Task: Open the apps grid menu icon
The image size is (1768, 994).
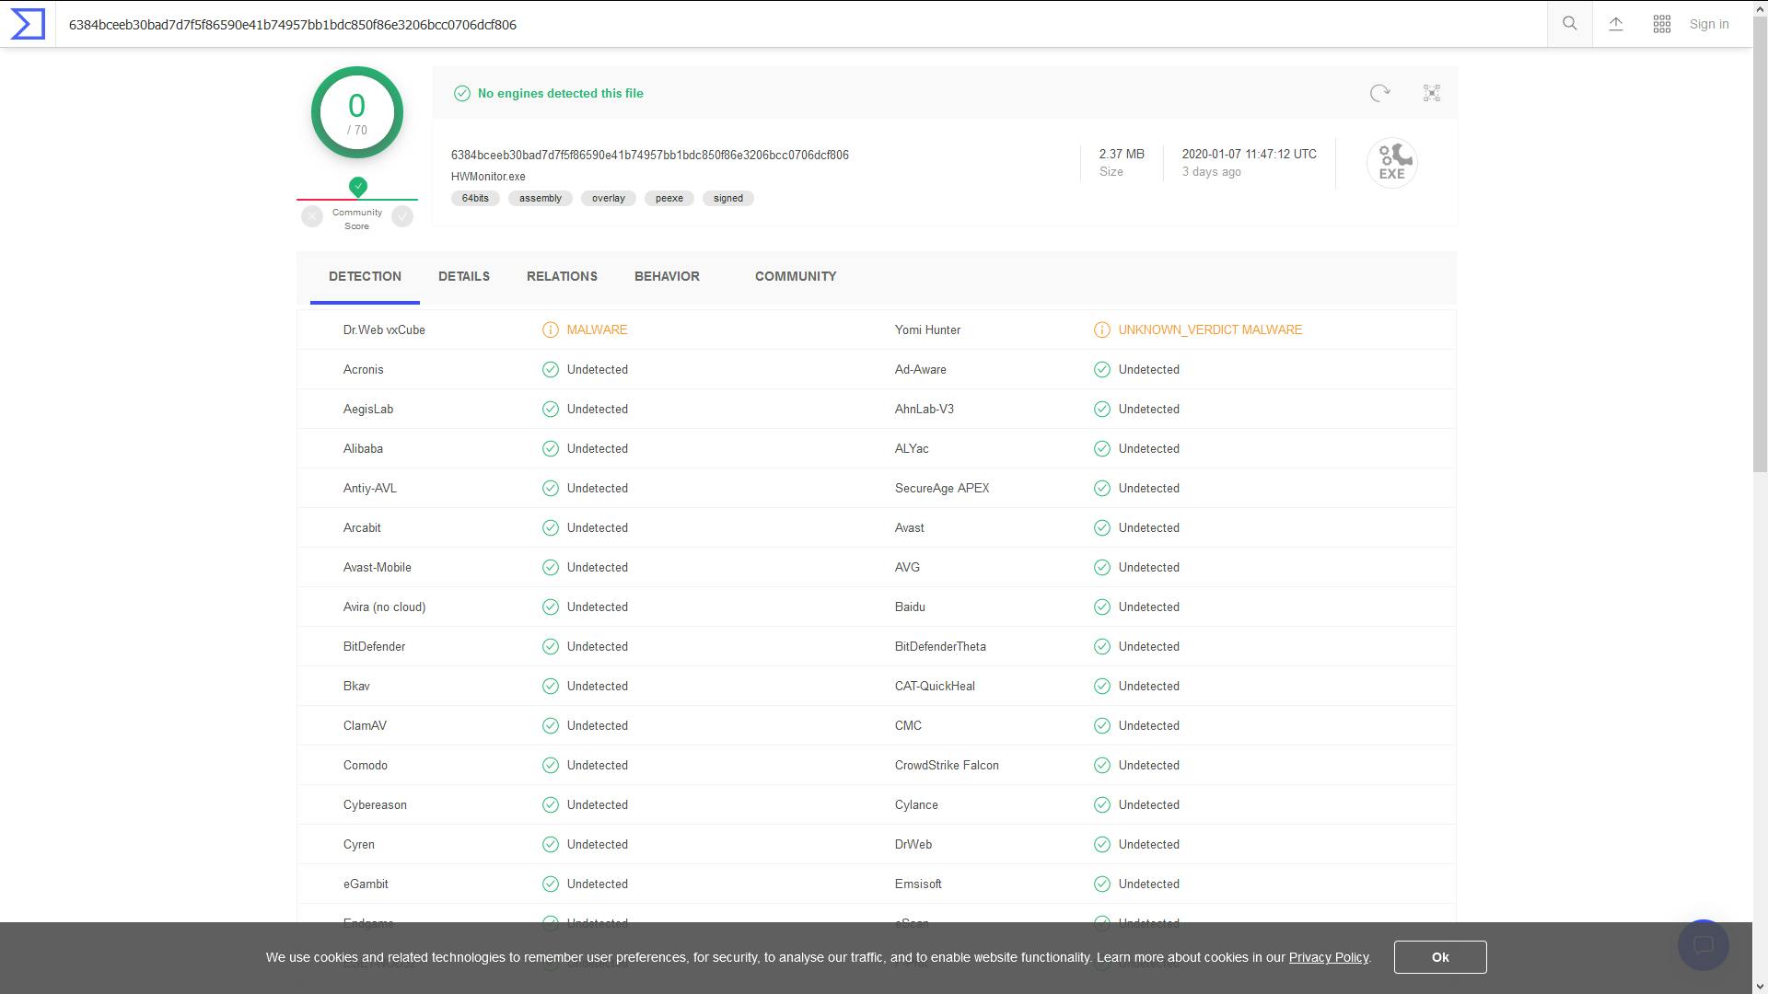Action: pyautogui.click(x=1662, y=24)
